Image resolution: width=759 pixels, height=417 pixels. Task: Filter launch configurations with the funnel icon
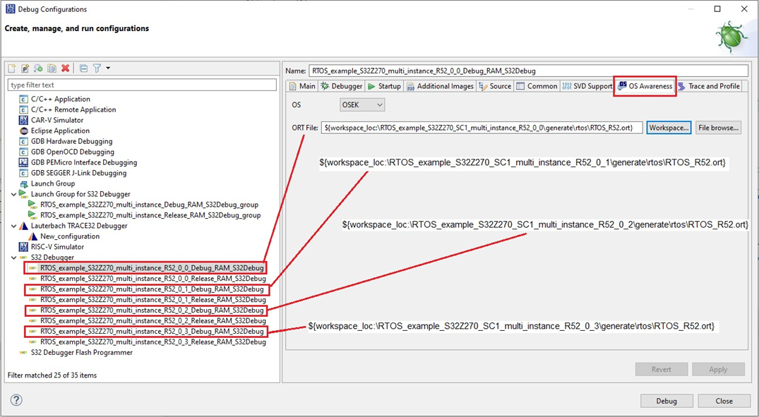[x=97, y=68]
